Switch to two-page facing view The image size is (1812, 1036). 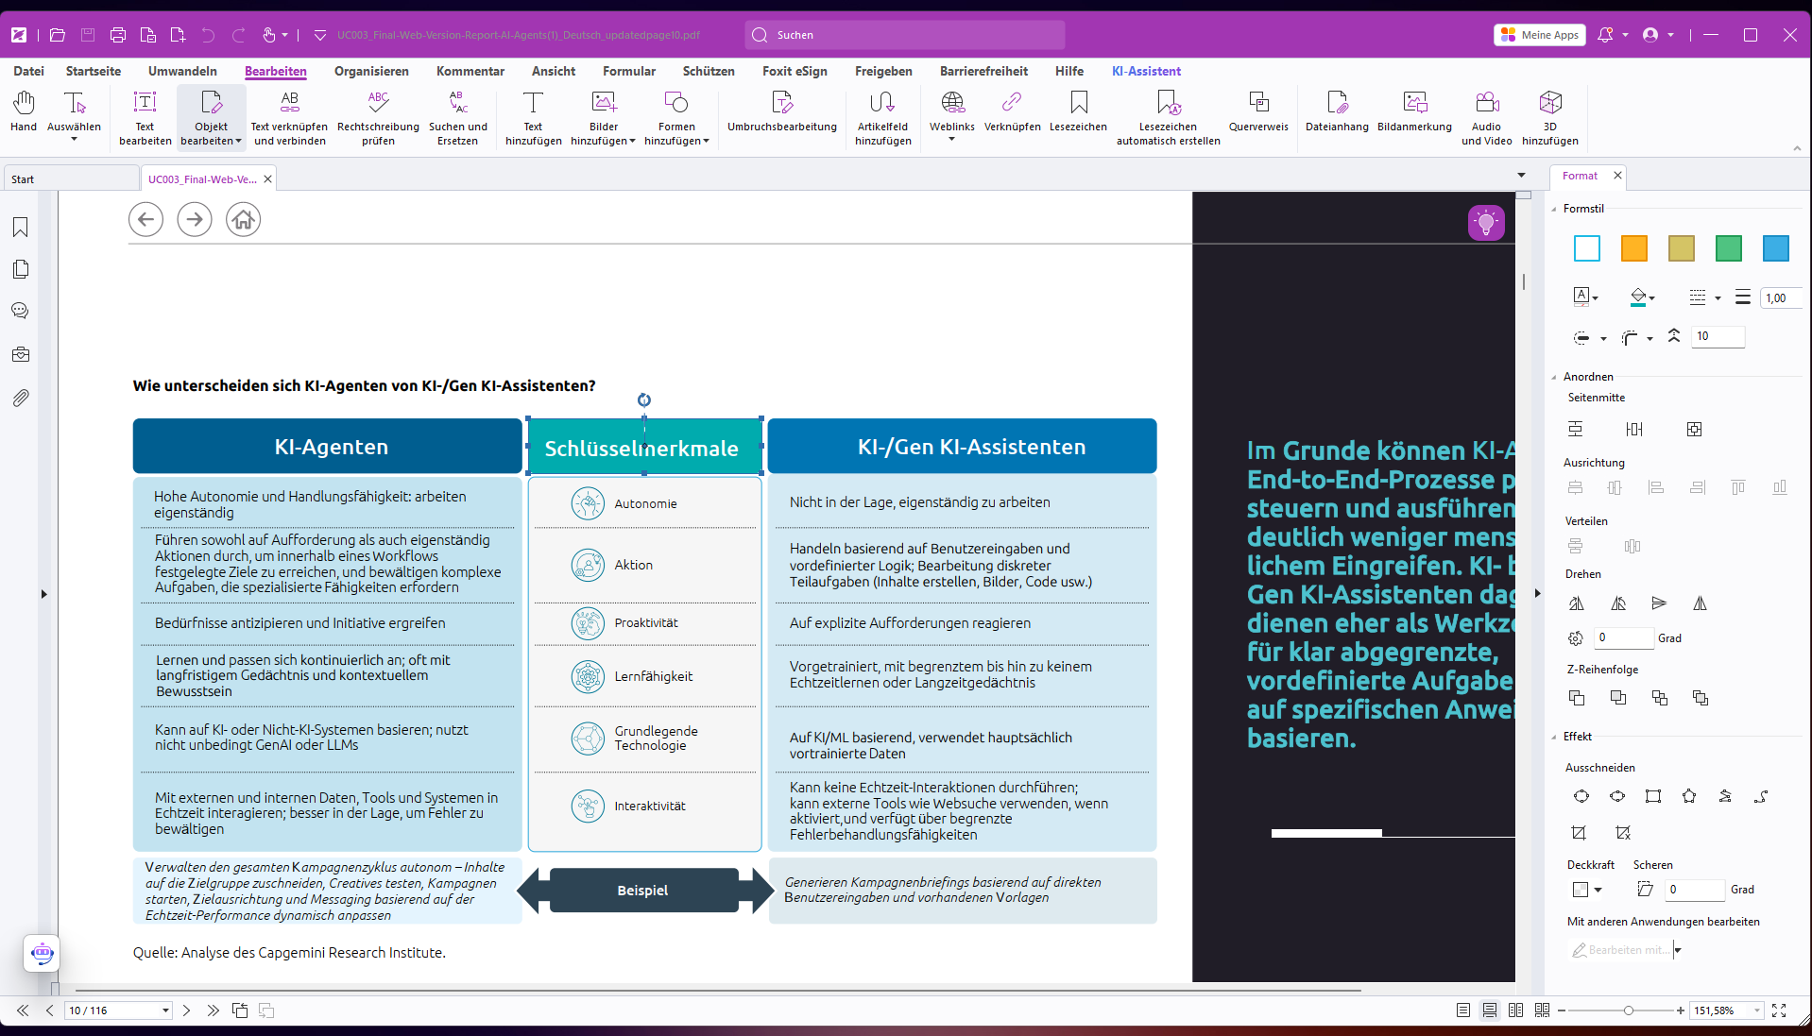(1516, 1011)
